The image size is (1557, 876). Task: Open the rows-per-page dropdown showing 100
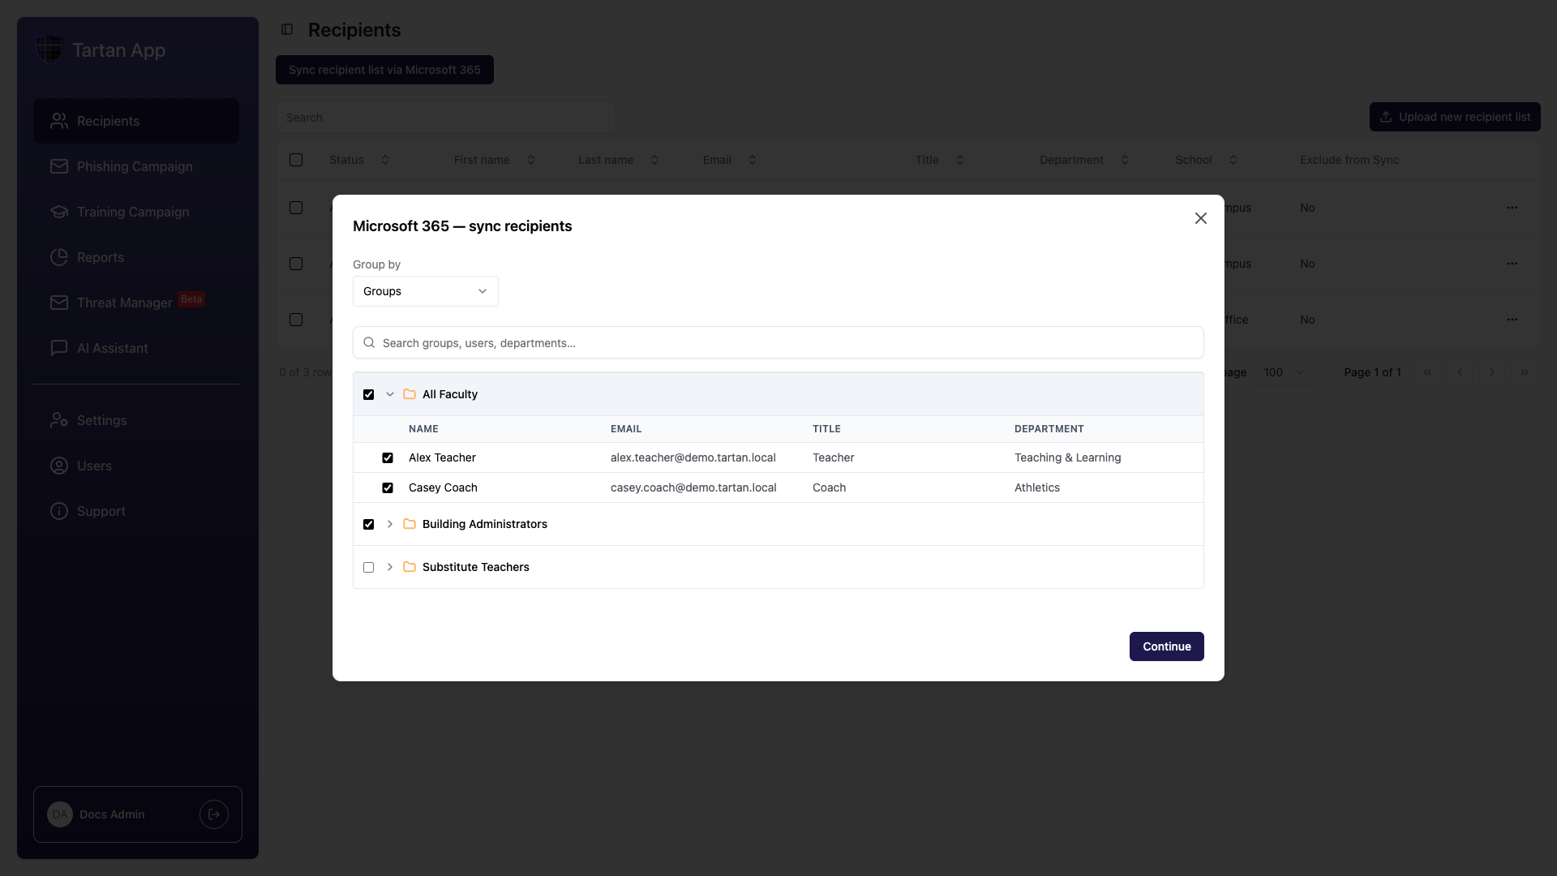click(x=1285, y=372)
